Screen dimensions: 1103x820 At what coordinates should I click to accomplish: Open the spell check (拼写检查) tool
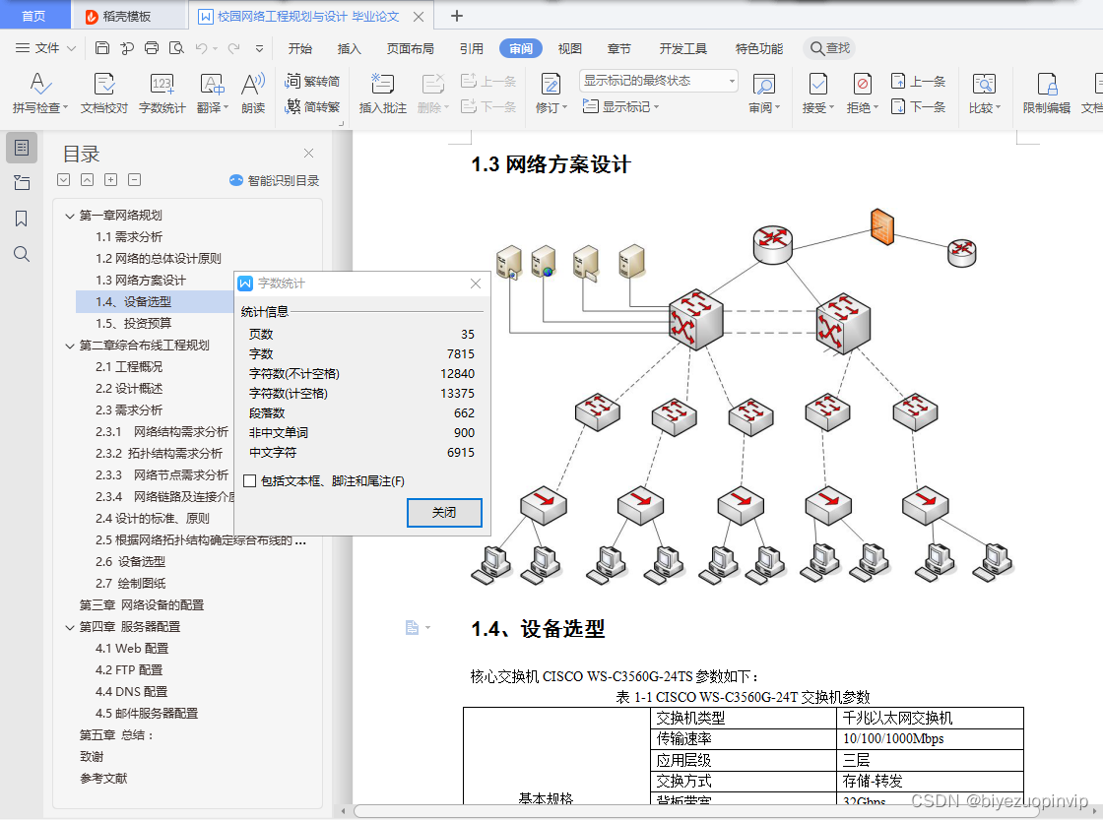coord(40,92)
